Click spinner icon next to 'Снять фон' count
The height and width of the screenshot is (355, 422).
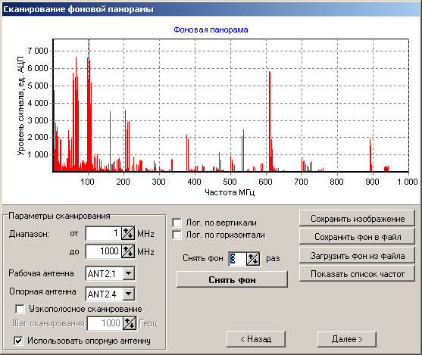pos(253,259)
